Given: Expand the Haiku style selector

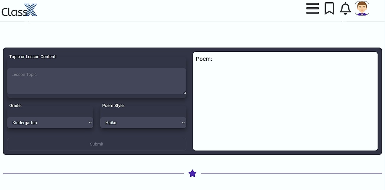Looking at the screenshot, I should [143, 122].
